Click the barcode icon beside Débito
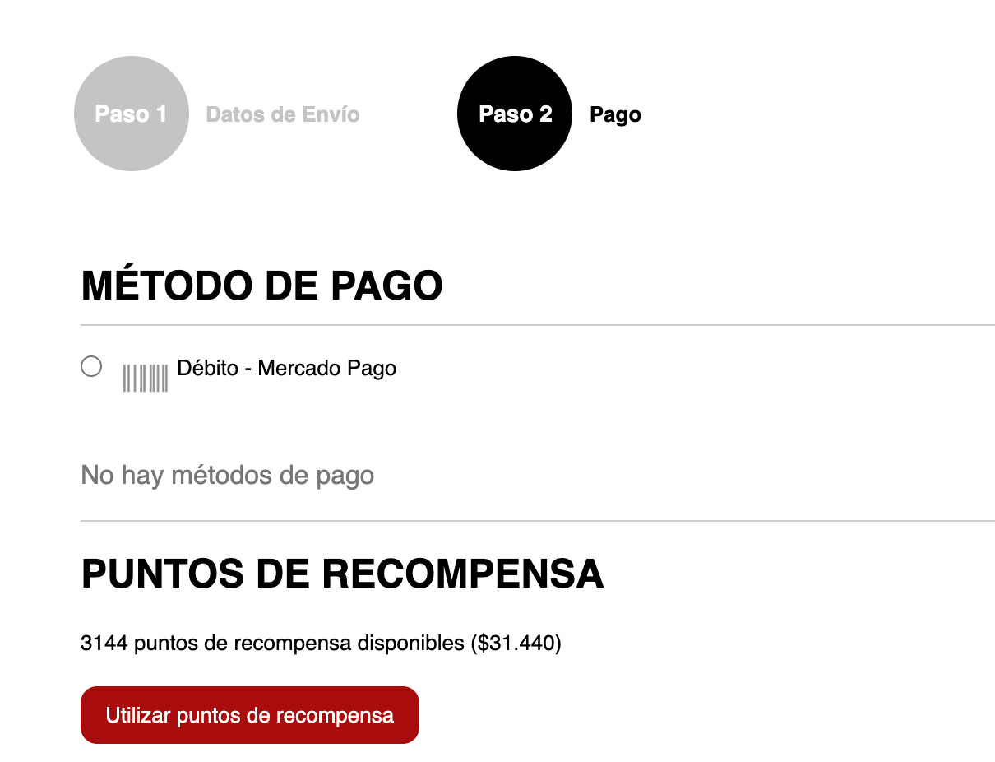 146,378
